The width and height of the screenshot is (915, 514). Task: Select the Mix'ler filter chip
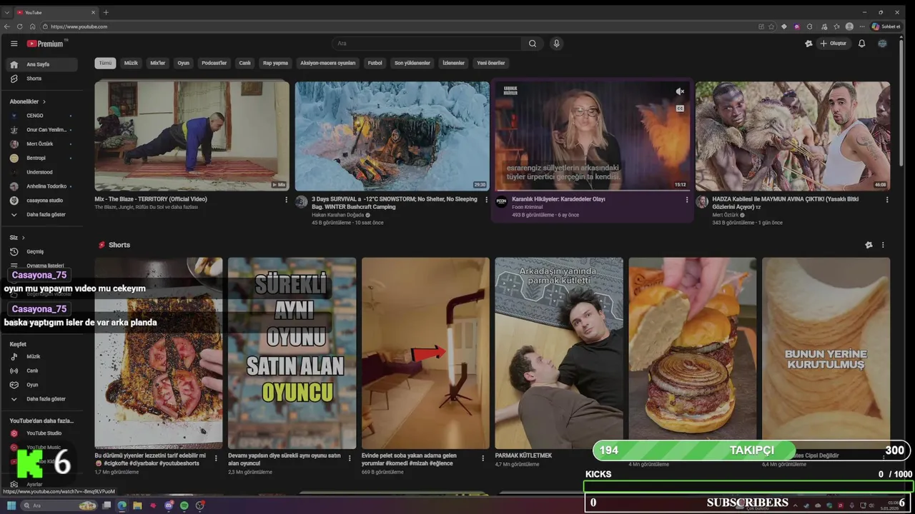point(157,63)
